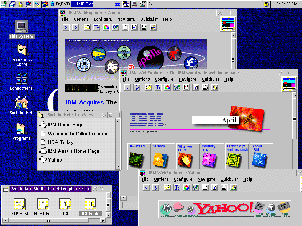The width and height of the screenshot is (302, 226).
Task: Click the world map icon in Apollo toolbar
Action: (x=116, y=27)
